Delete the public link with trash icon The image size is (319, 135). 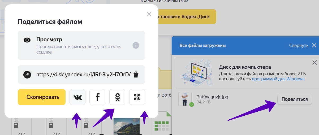(x=136, y=75)
